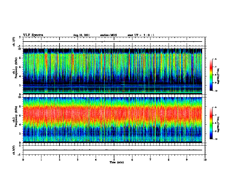
Task: Click the ch.2 spectrogram colorbar
Action: tap(211, 123)
